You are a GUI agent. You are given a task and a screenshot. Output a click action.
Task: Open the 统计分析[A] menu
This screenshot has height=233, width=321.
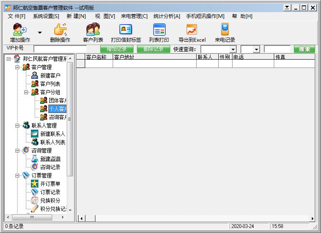(x=167, y=16)
